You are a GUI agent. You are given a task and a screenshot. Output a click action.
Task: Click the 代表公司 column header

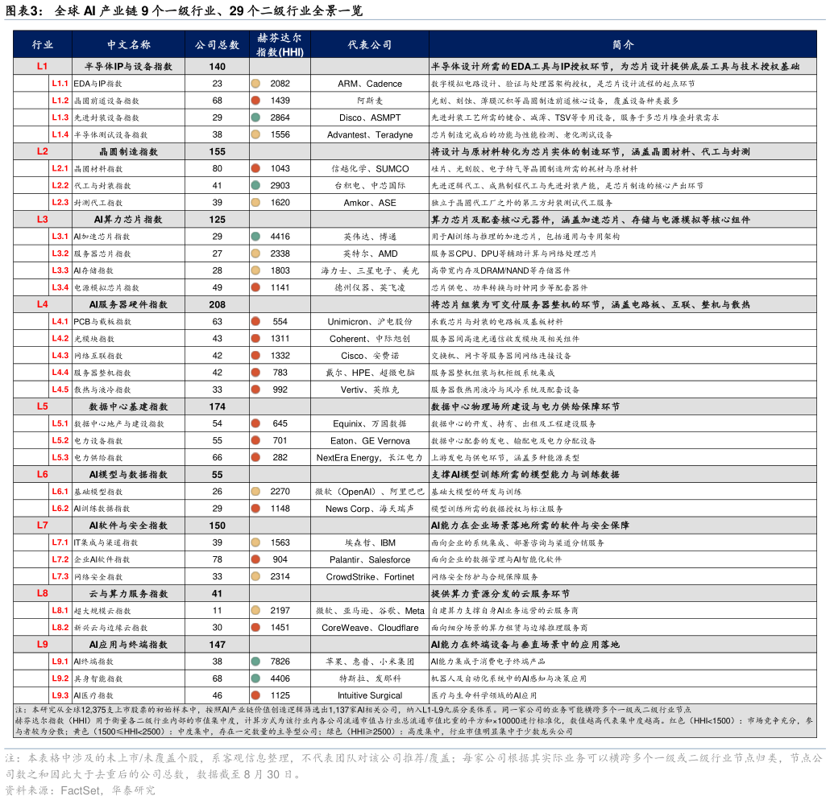click(370, 44)
